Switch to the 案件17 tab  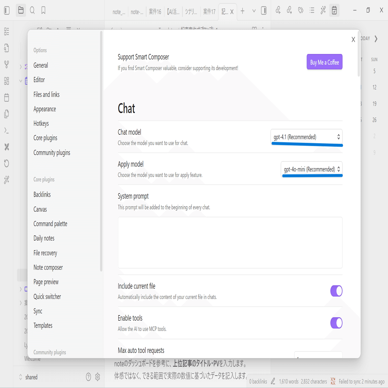[x=209, y=12]
